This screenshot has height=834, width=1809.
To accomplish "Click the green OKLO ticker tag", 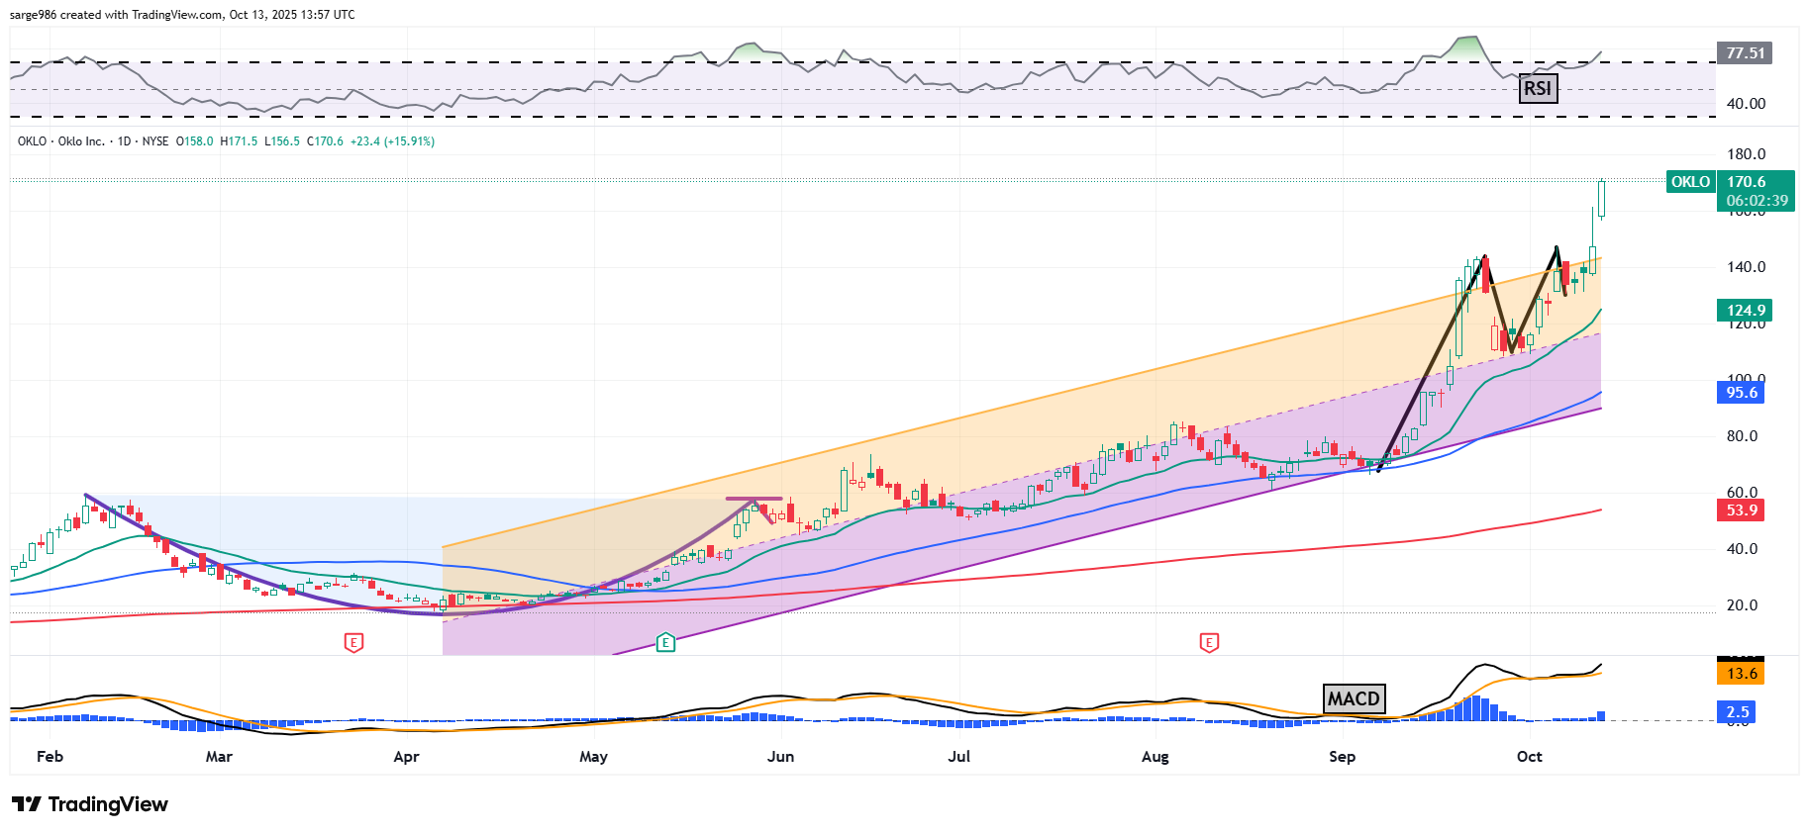I will tap(1690, 182).
